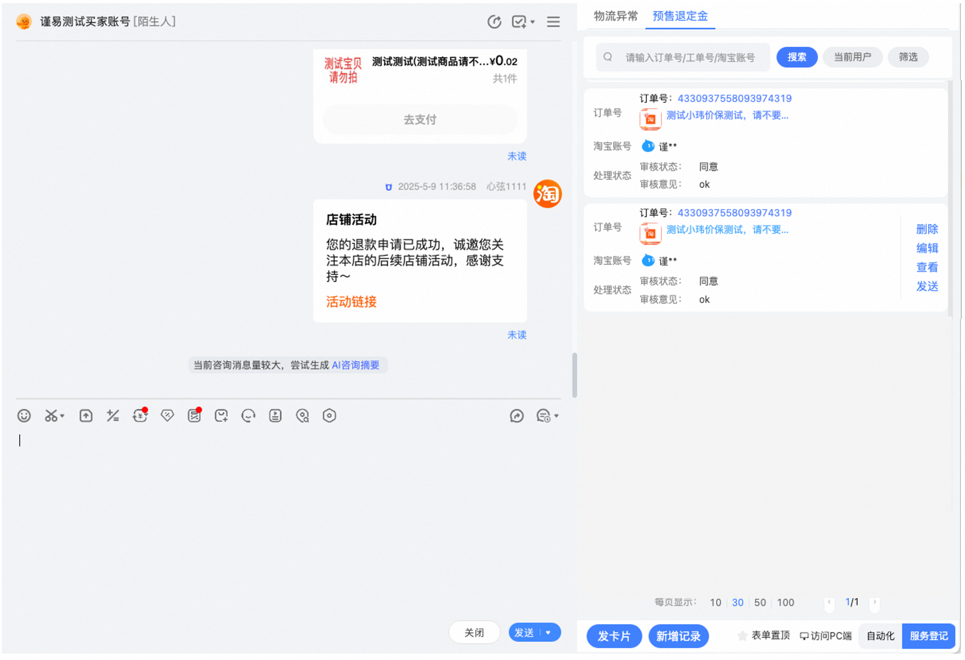Viewport: 965px width, 660px height.
Task: Open the 筛选 filter options
Action: tap(908, 57)
